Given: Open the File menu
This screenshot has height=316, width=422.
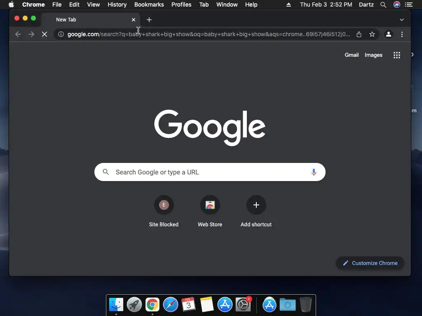Looking at the screenshot, I should tap(57, 5).
